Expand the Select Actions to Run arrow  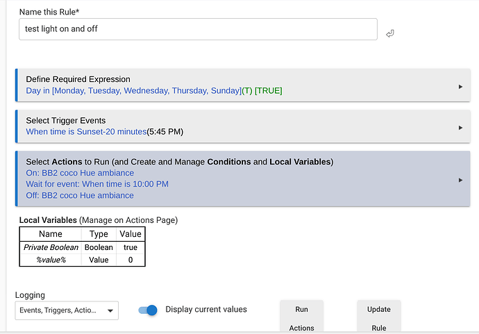(460, 179)
